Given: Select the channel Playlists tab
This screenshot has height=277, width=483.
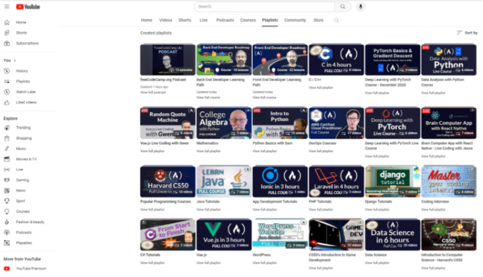Looking at the screenshot, I should point(270,20).
